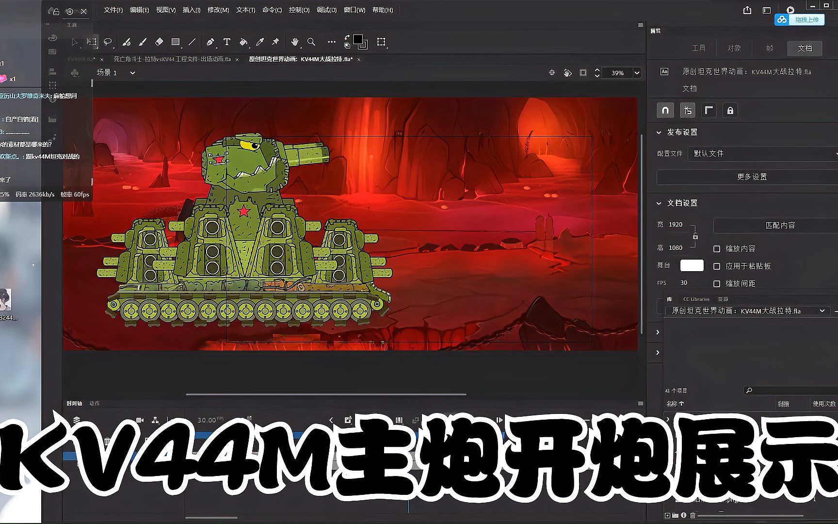Select the Text tool
The width and height of the screenshot is (838, 524).
[226, 42]
